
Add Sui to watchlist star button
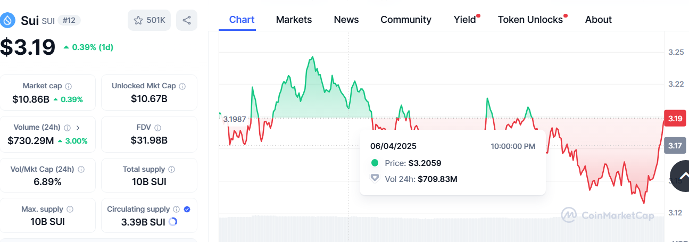point(150,20)
